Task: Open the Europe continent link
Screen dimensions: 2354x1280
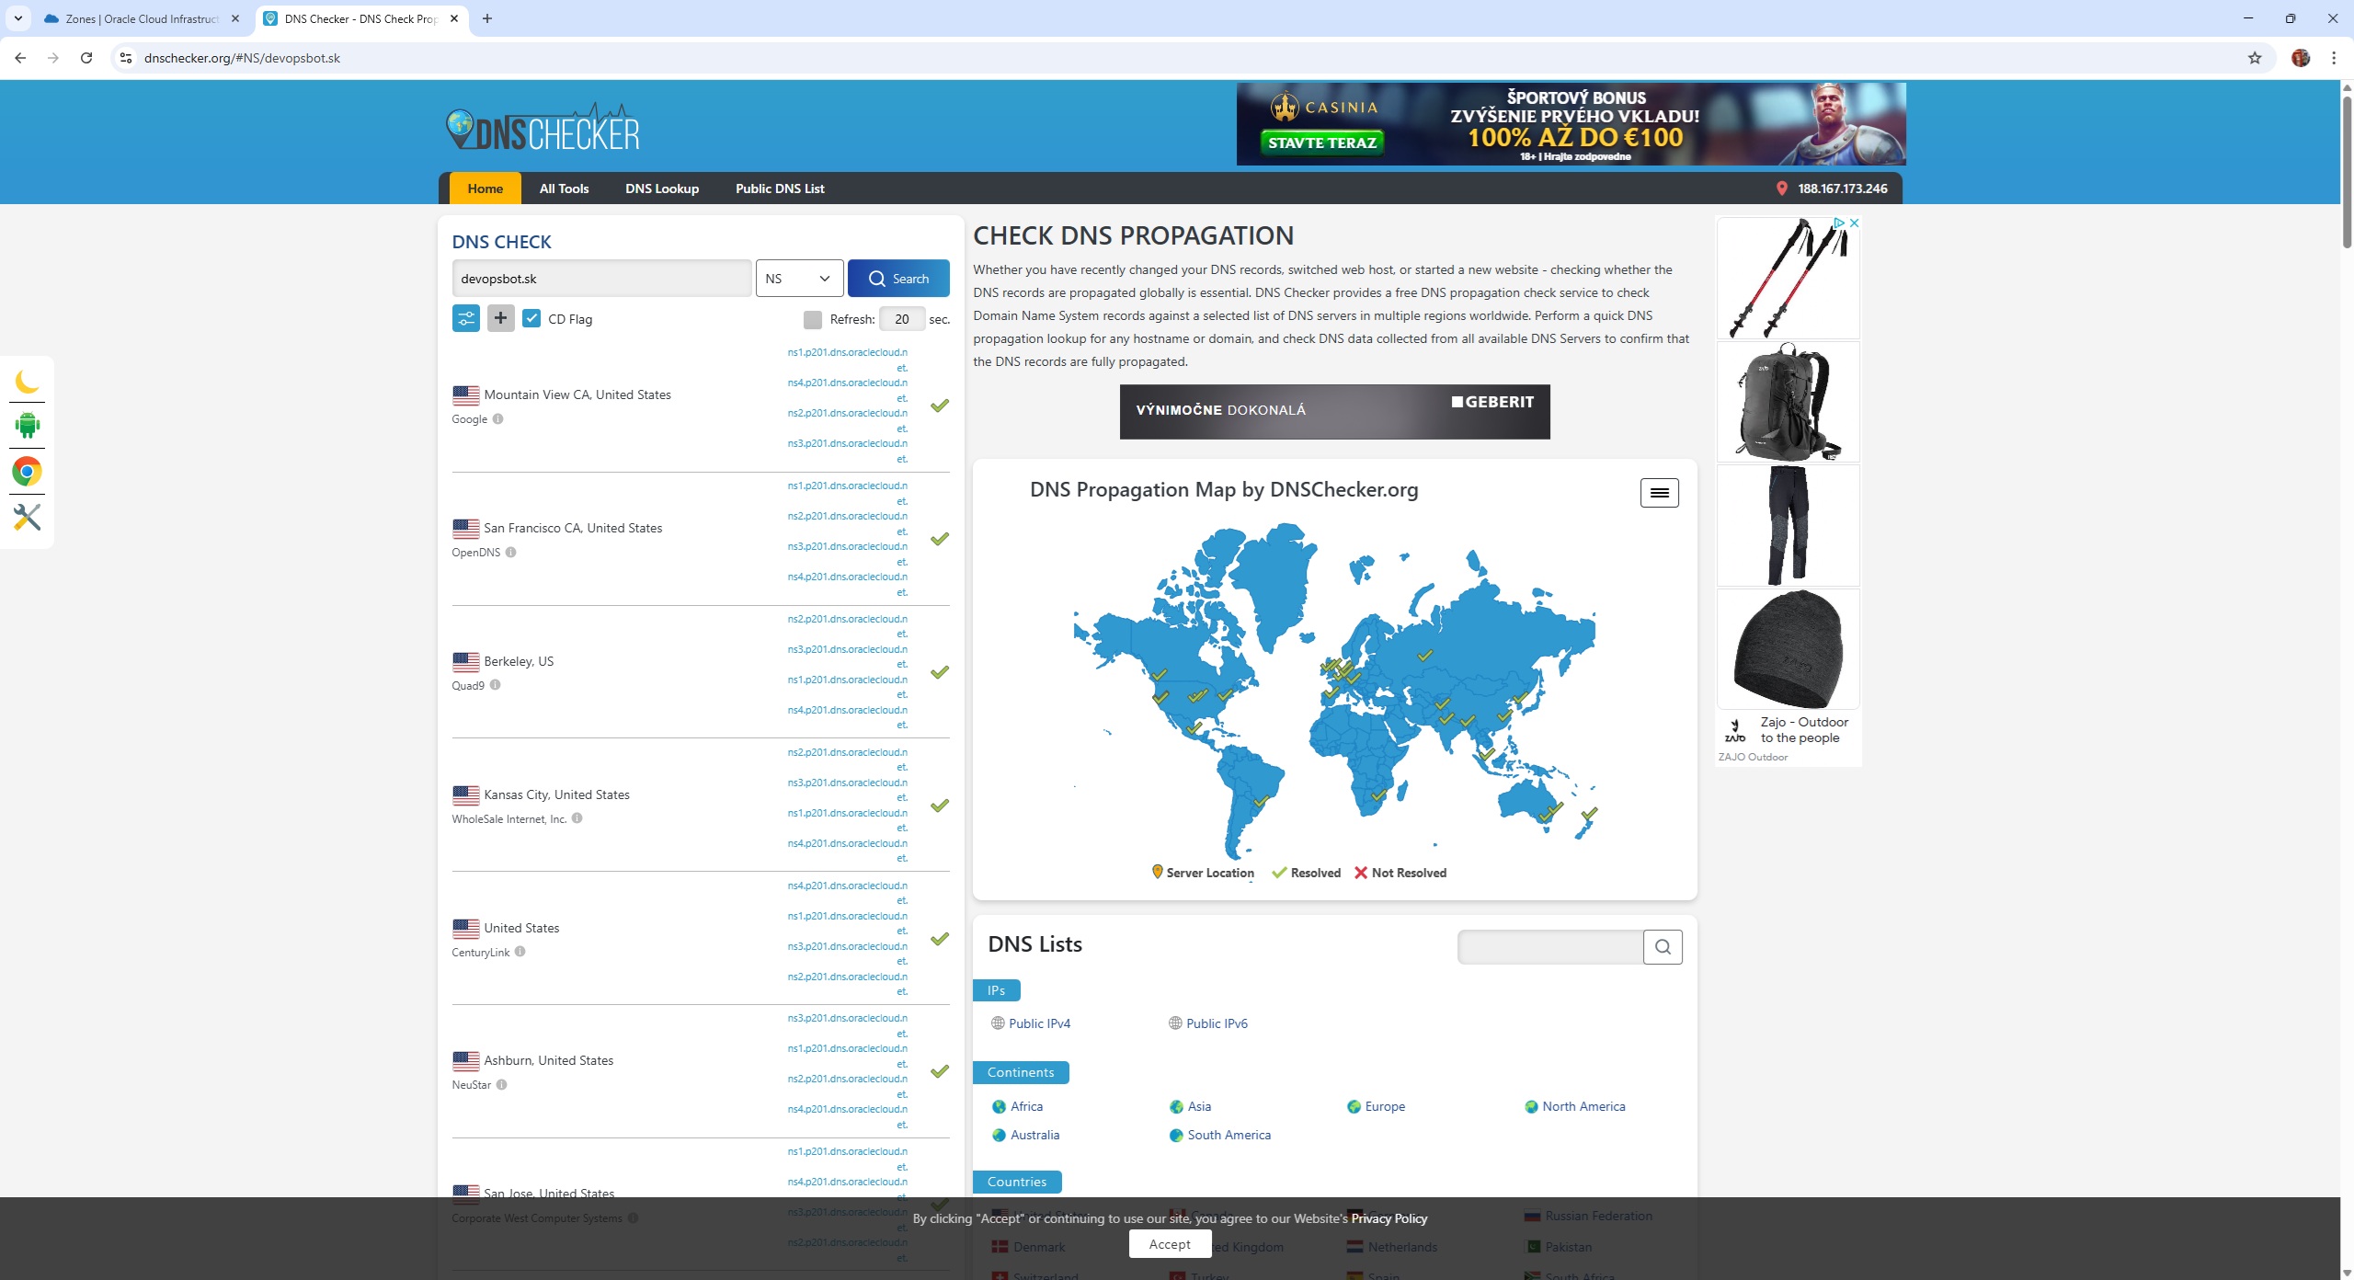Action: (1385, 1106)
